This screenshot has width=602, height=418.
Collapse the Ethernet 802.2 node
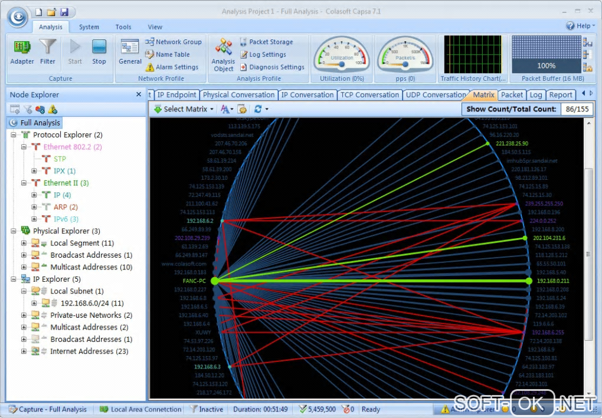(24, 147)
